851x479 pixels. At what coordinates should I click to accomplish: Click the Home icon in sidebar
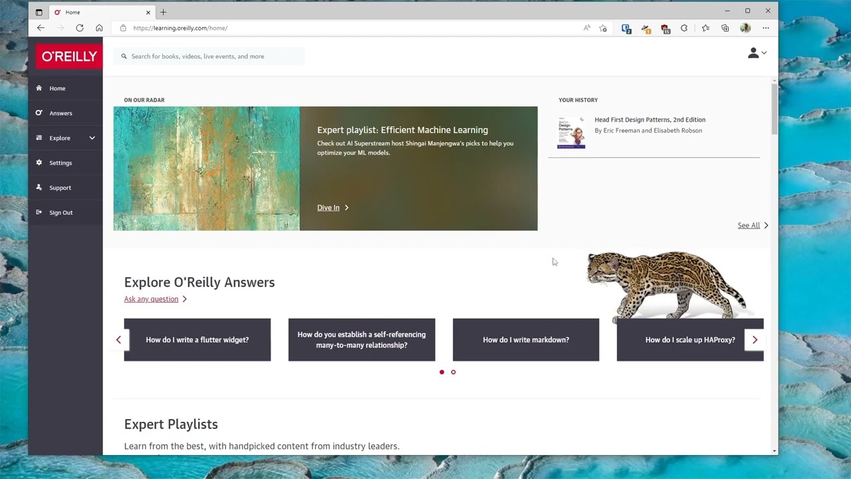(x=39, y=88)
